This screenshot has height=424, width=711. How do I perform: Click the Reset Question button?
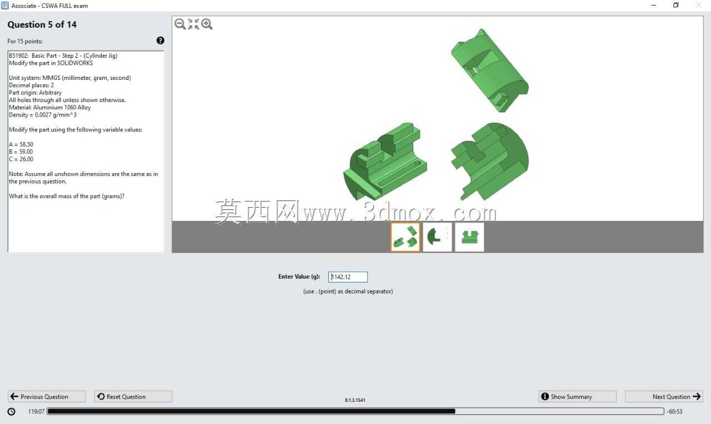click(x=133, y=396)
